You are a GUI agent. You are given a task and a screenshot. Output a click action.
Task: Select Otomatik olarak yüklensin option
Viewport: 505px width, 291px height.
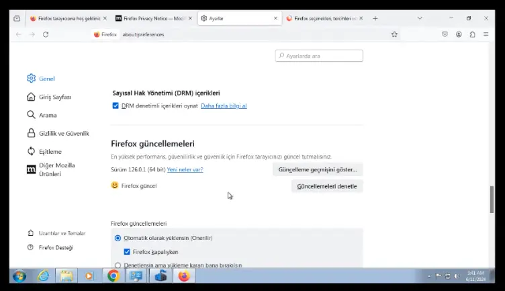click(x=118, y=238)
